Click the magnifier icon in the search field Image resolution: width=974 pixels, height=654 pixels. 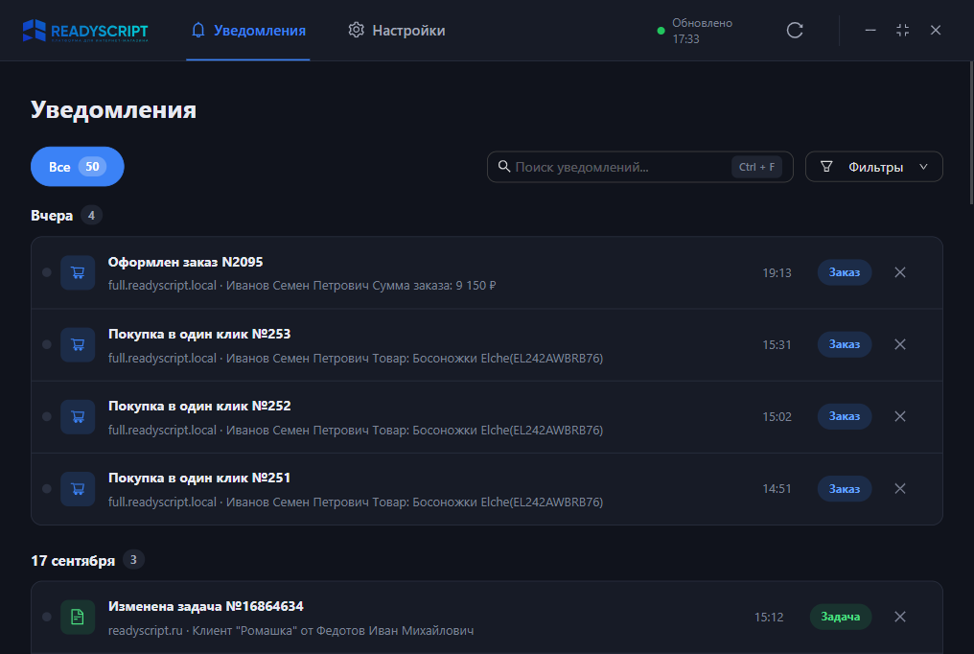point(504,167)
